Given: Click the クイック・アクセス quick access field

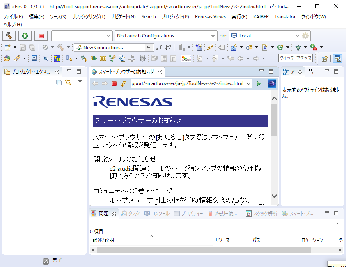Looking at the screenshot, I should coord(296,58).
